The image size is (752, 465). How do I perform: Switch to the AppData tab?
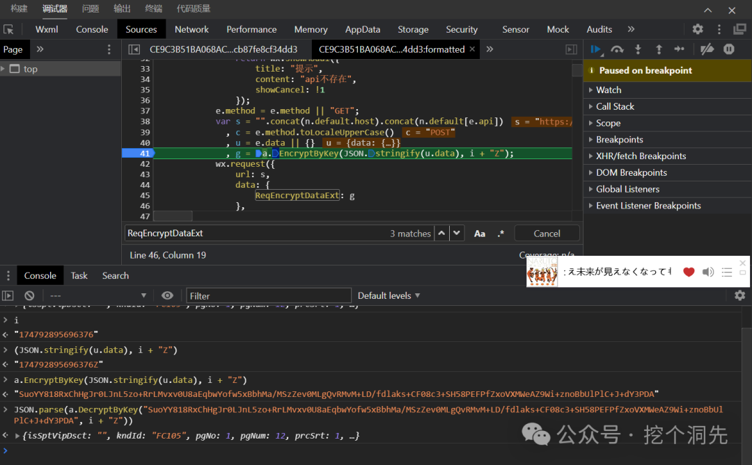[x=363, y=29]
